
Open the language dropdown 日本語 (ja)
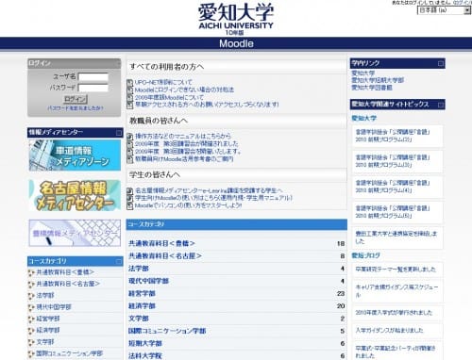click(444, 10)
